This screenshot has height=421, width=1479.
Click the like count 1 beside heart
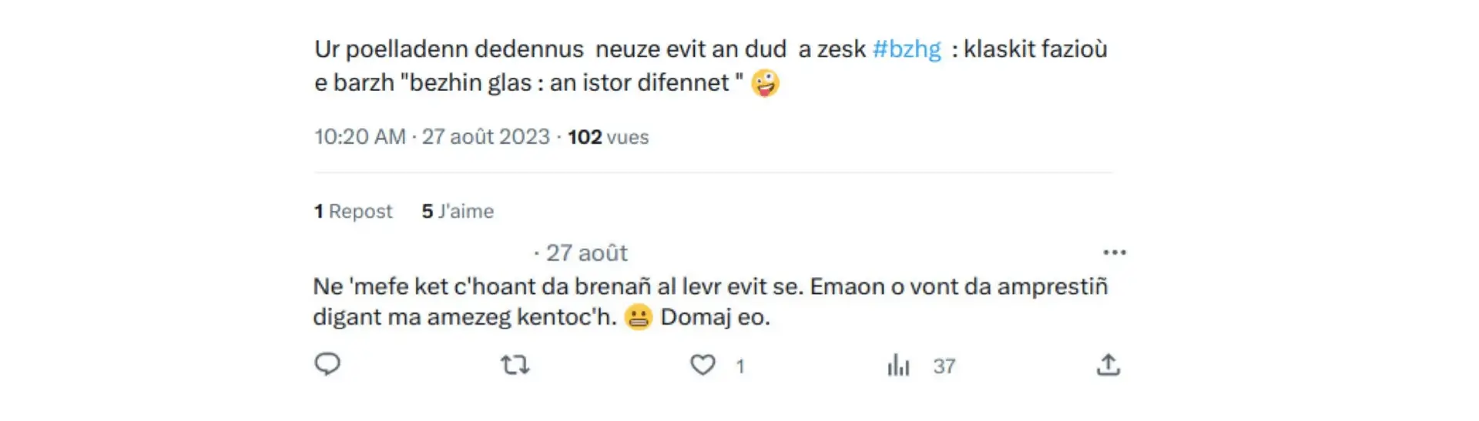(739, 366)
